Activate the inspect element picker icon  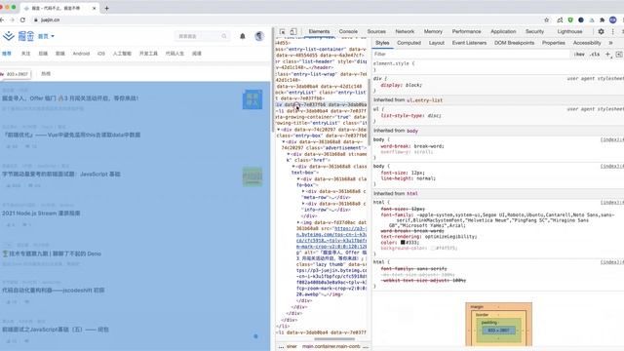pyautogui.click(x=282, y=31)
